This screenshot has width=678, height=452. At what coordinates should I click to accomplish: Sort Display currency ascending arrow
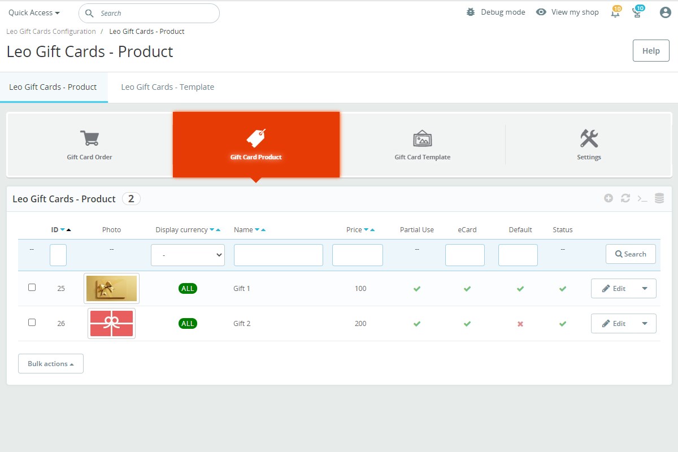point(218,230)
